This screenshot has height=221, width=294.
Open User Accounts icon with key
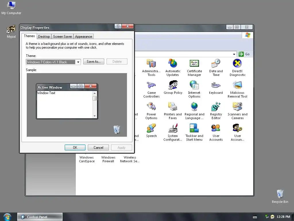[237, 132]
